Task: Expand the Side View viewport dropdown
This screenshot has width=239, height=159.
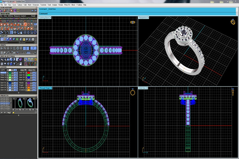Action: click(147, 88)
